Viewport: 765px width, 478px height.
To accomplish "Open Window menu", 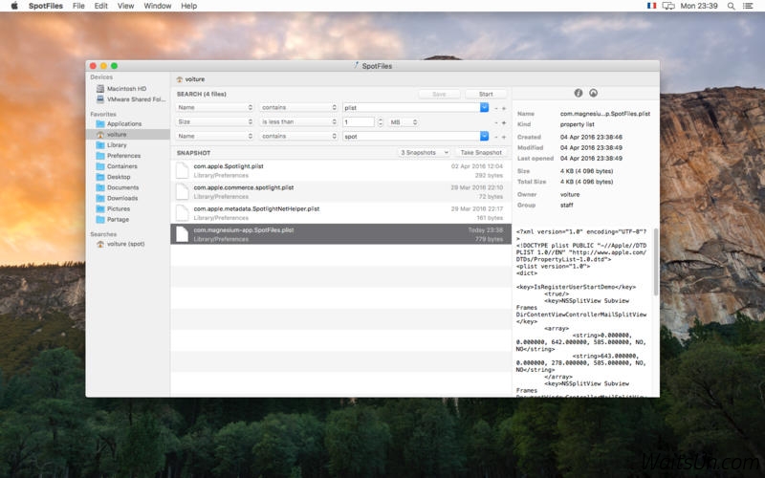I will (157, 6).
